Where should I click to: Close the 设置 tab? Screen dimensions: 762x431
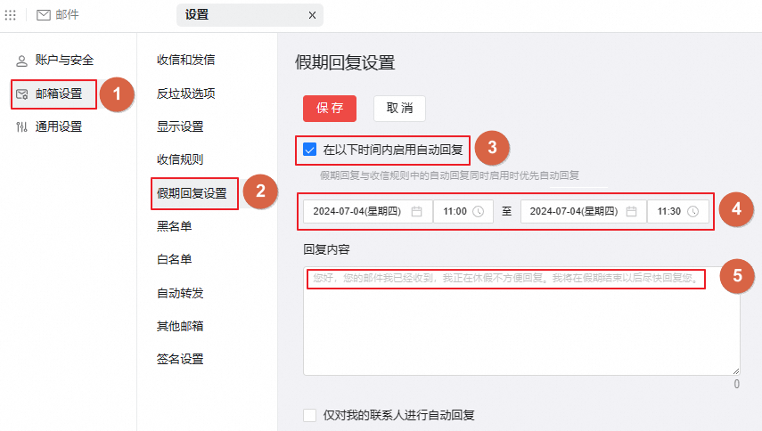(x=312, y=15)
